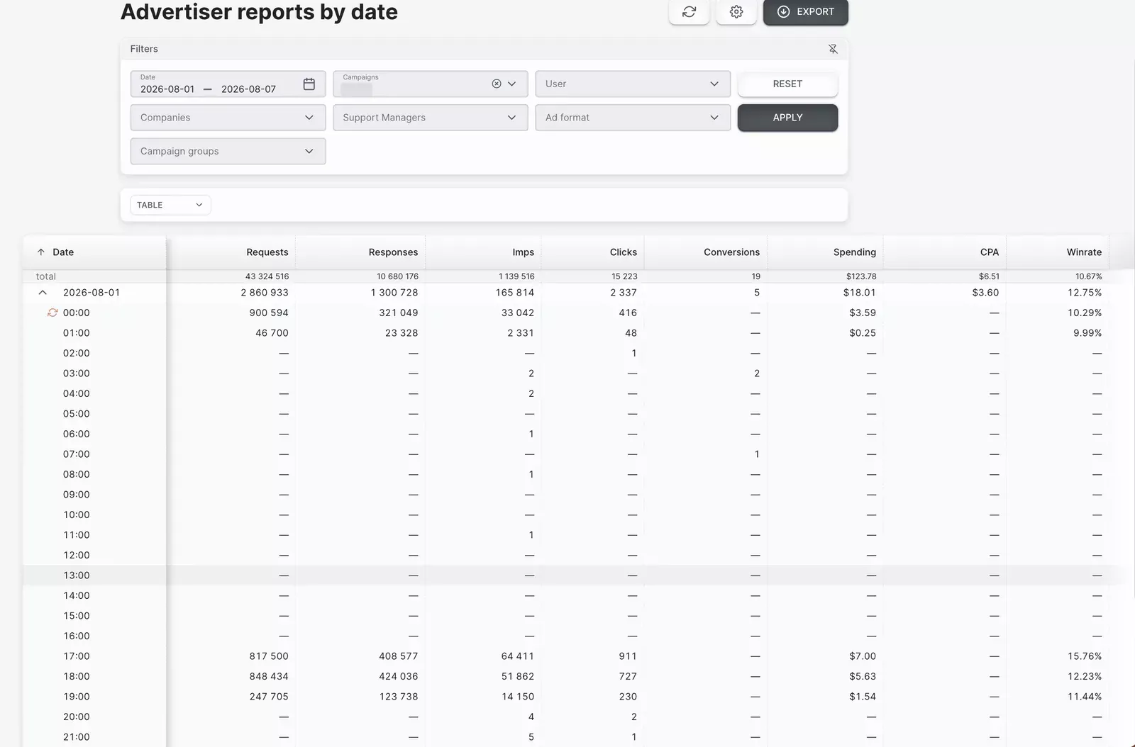Sort by Spending column header

855,252
